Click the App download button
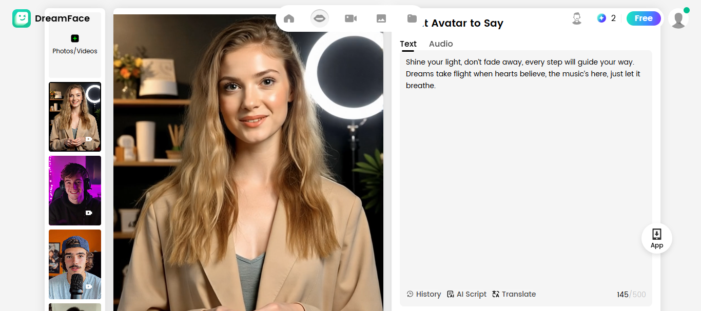701x311 pixels. (x=657, y=238)
